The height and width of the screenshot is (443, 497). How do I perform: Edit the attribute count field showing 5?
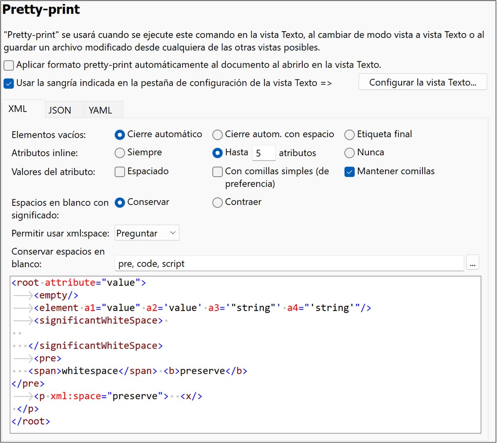click(263, 153)
